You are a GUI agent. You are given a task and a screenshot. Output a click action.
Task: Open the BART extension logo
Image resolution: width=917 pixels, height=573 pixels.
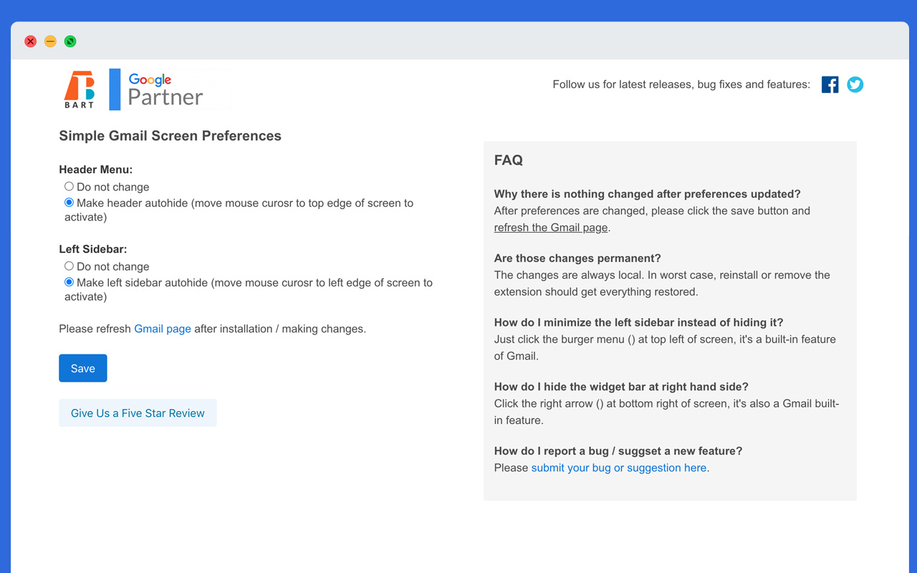pyautogui.click(x=80, y=89)
